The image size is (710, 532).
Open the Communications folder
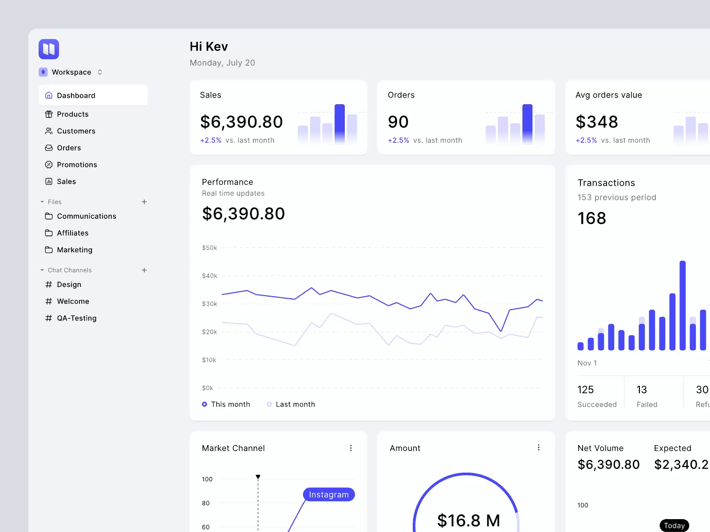[86, 216]
